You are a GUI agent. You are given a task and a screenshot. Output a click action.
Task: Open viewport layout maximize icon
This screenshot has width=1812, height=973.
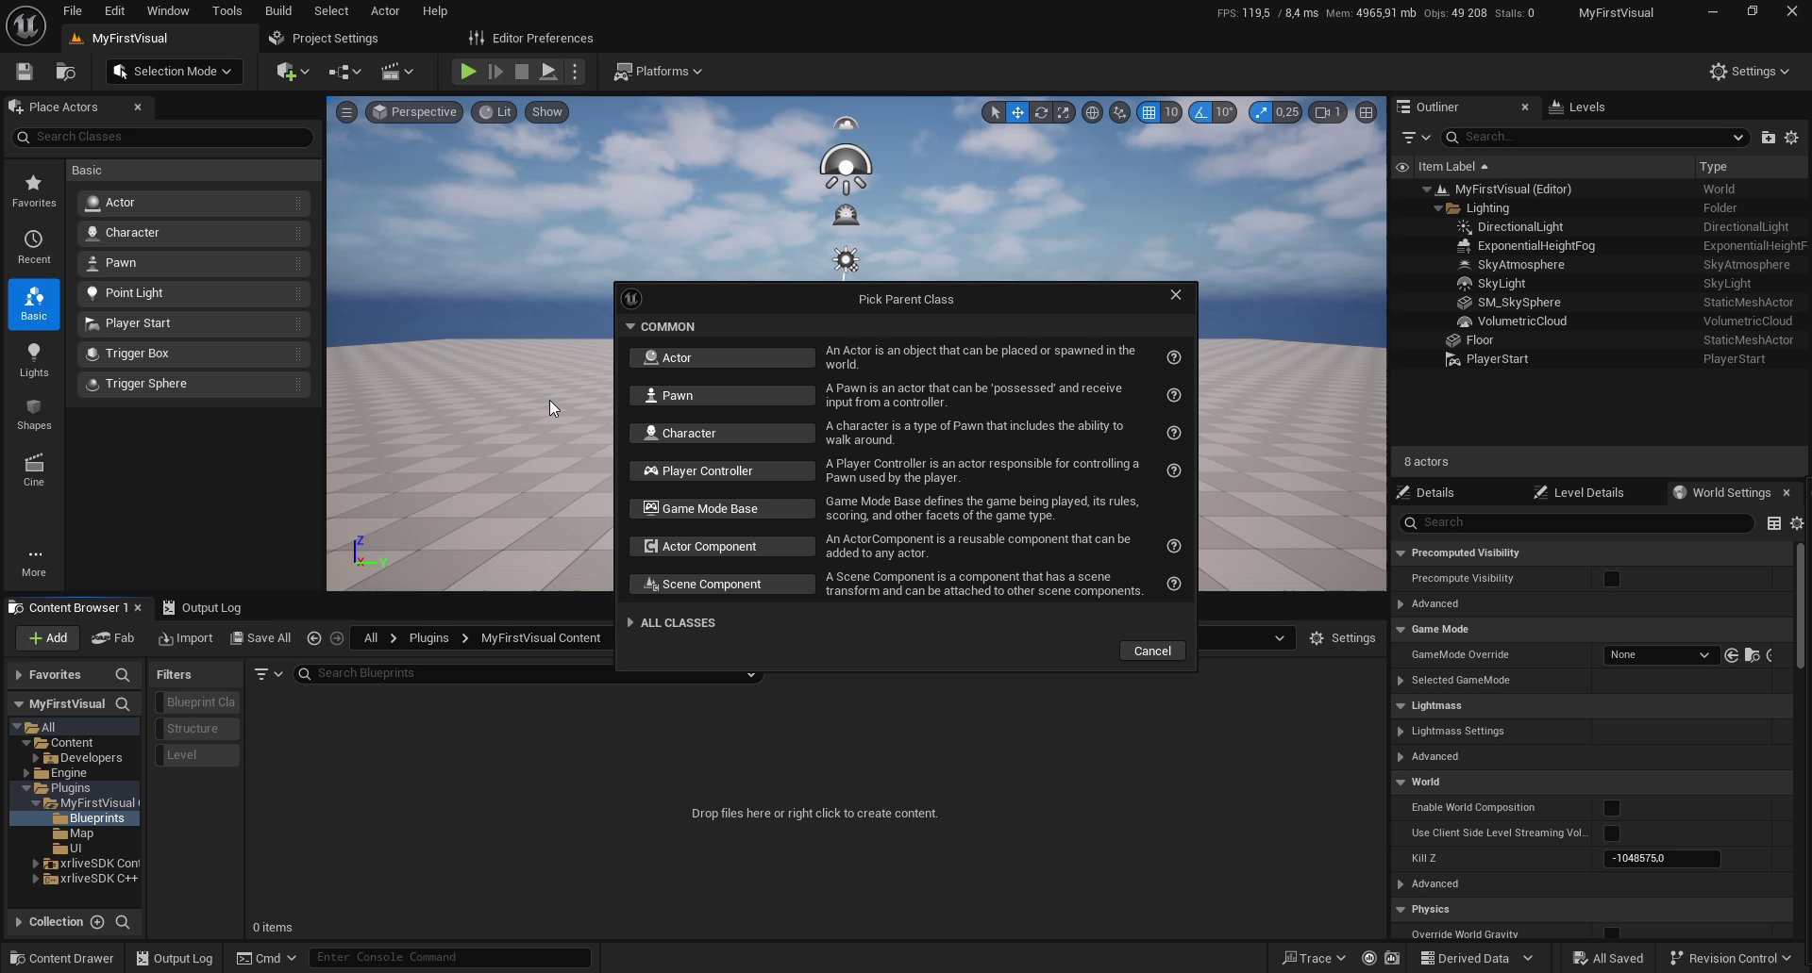pos(1366,112)
